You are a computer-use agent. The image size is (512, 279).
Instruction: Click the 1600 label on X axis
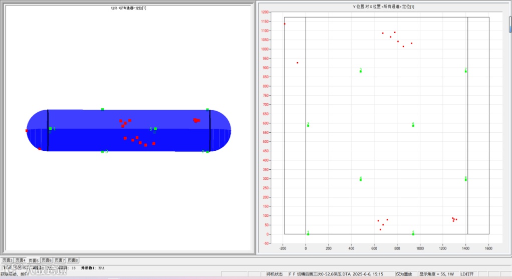point(488,248)
